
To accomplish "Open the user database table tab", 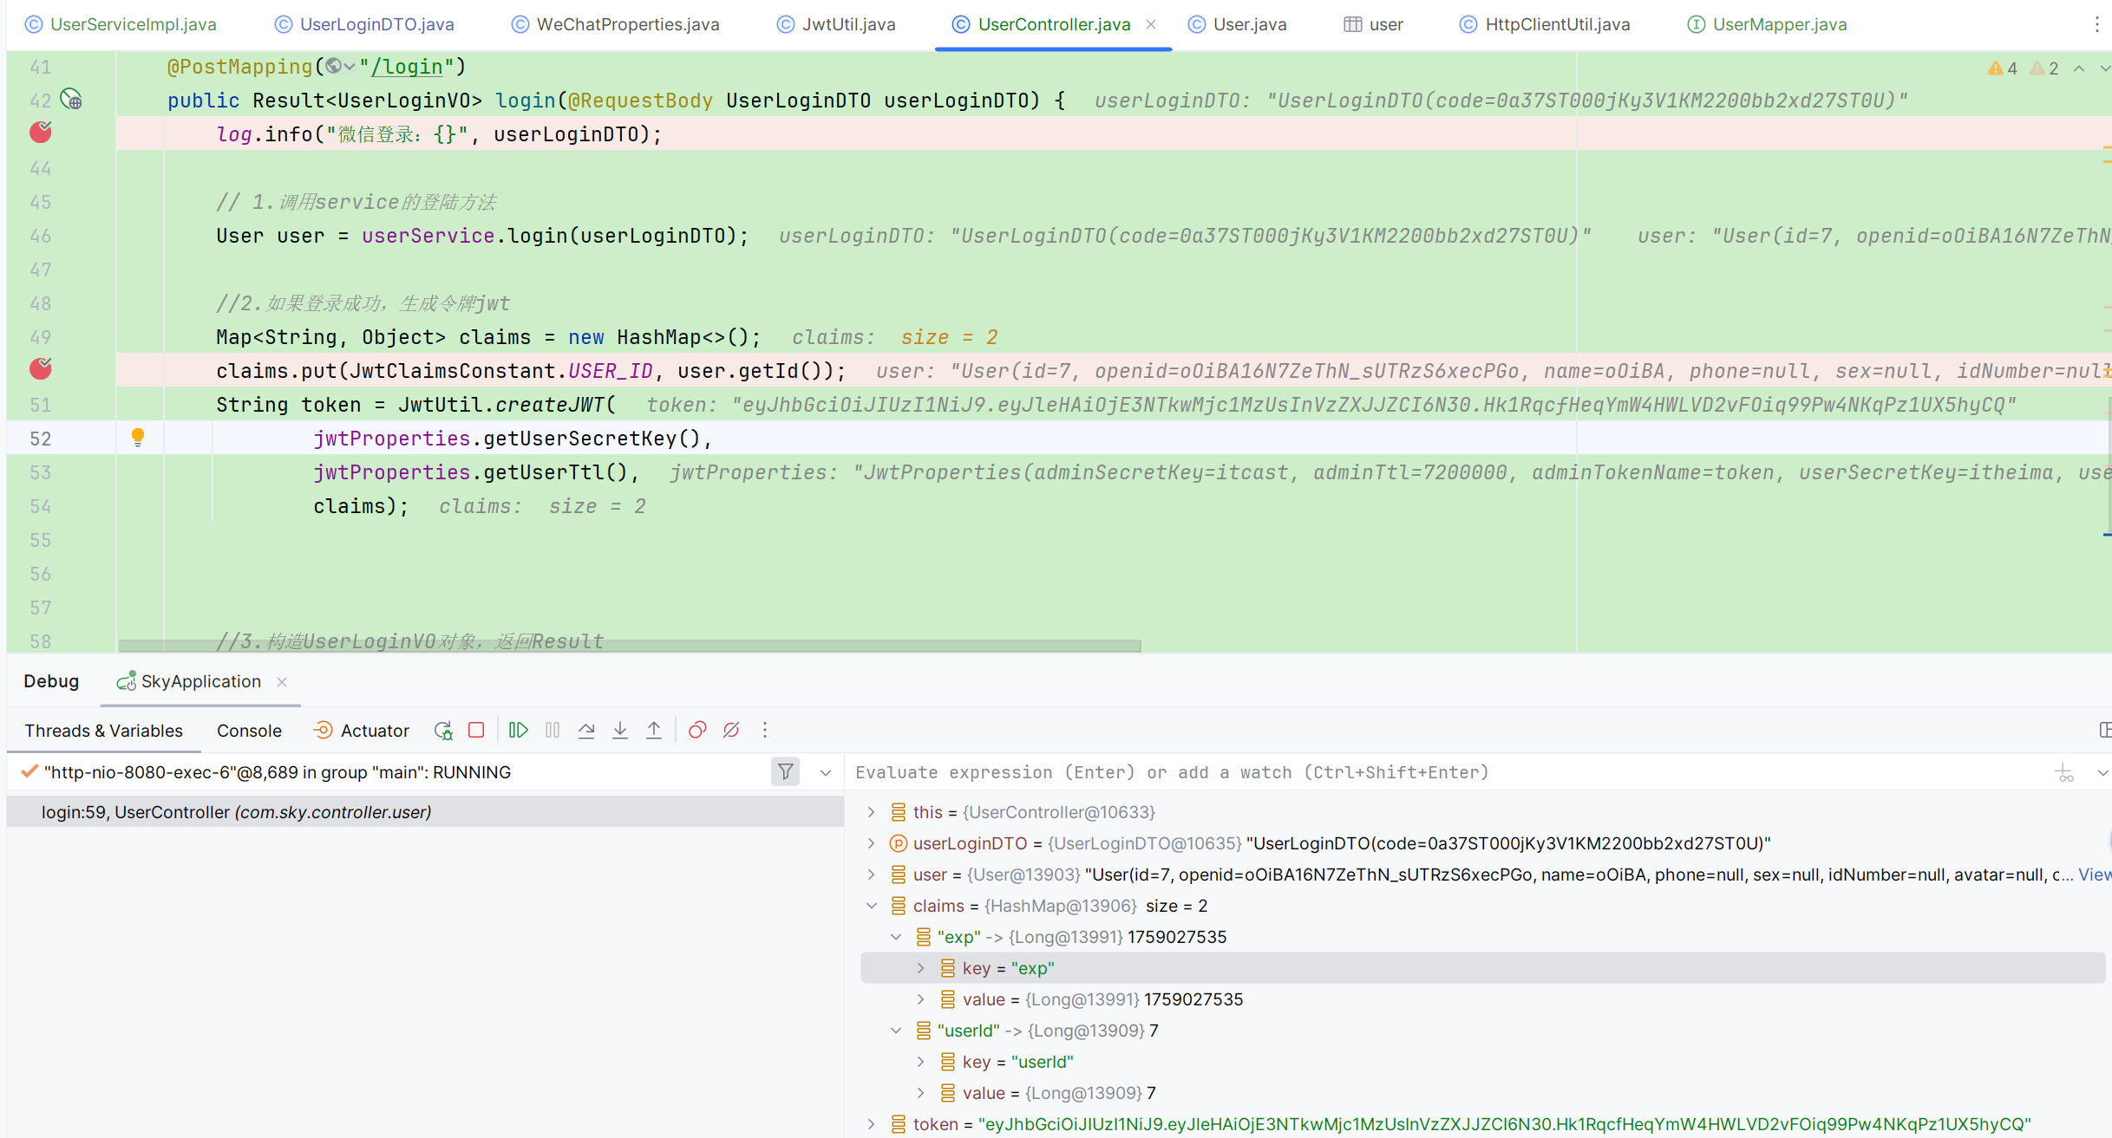I will pos(1374,24).
